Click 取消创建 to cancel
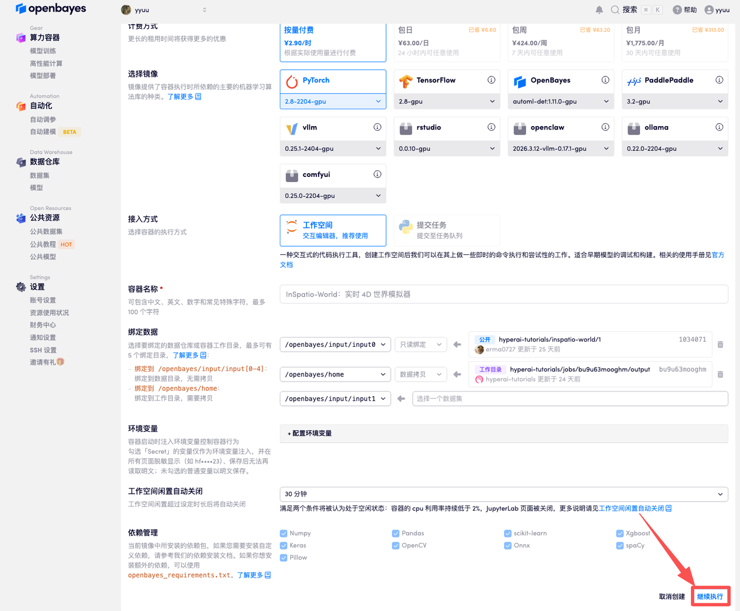Screen dimensions: 740x611 (672, 597)
